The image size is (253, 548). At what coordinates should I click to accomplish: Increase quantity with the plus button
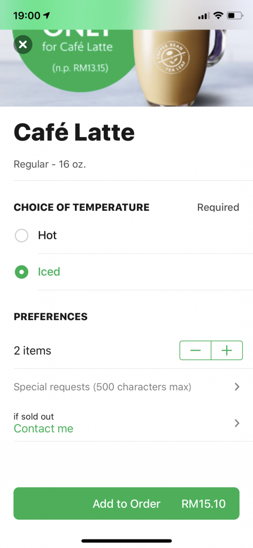point(227,350)
